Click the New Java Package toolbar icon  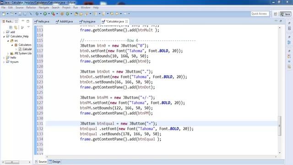pos(62,14)
